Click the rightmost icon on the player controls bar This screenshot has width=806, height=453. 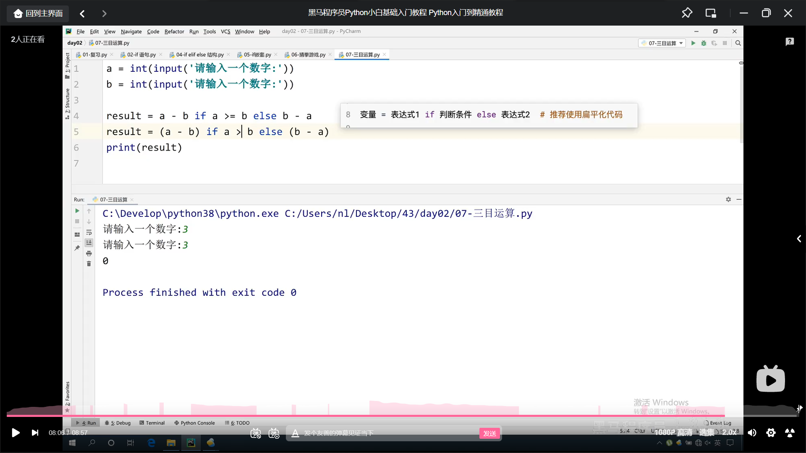tap(790, 432)
